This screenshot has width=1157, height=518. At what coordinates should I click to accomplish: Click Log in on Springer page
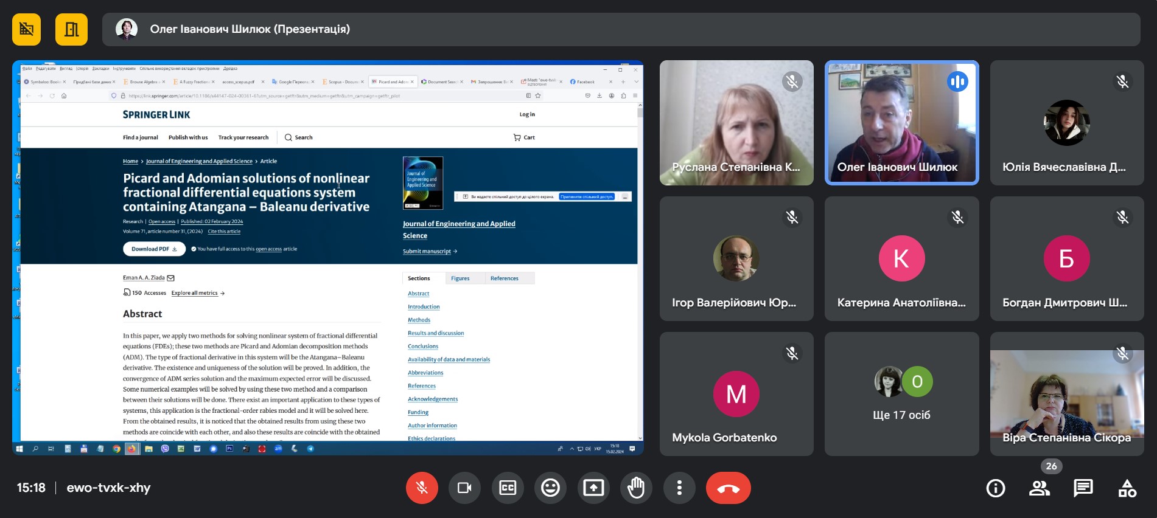[x=527, y=114]
